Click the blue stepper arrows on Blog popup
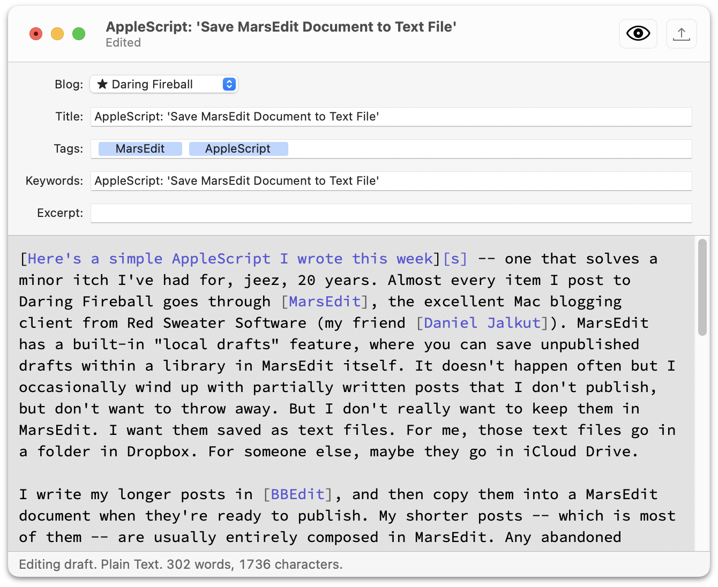Viewport: 718px width, 587px height. point(229,84)
